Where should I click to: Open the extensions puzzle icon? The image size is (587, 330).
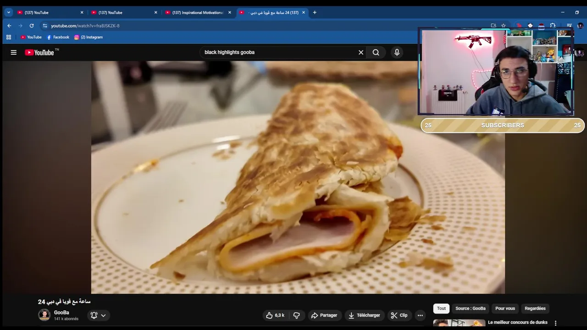(x=553, y=26)
